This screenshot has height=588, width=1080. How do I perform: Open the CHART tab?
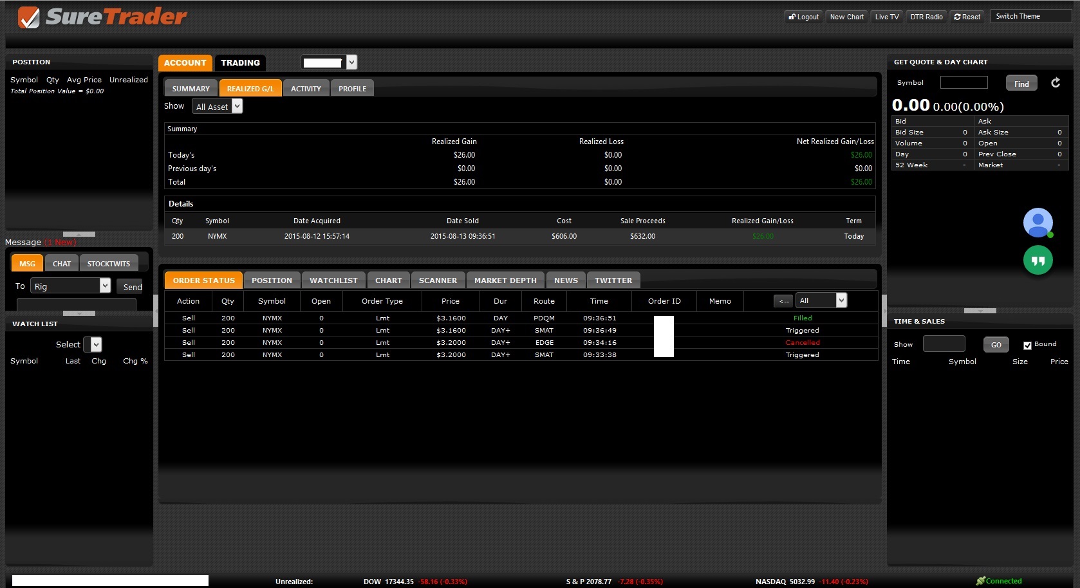pyautogui.click(x=389, y=280)
